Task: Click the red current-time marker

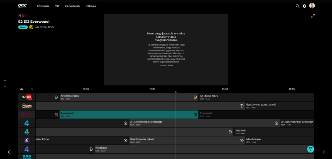Action: (176, 92)
